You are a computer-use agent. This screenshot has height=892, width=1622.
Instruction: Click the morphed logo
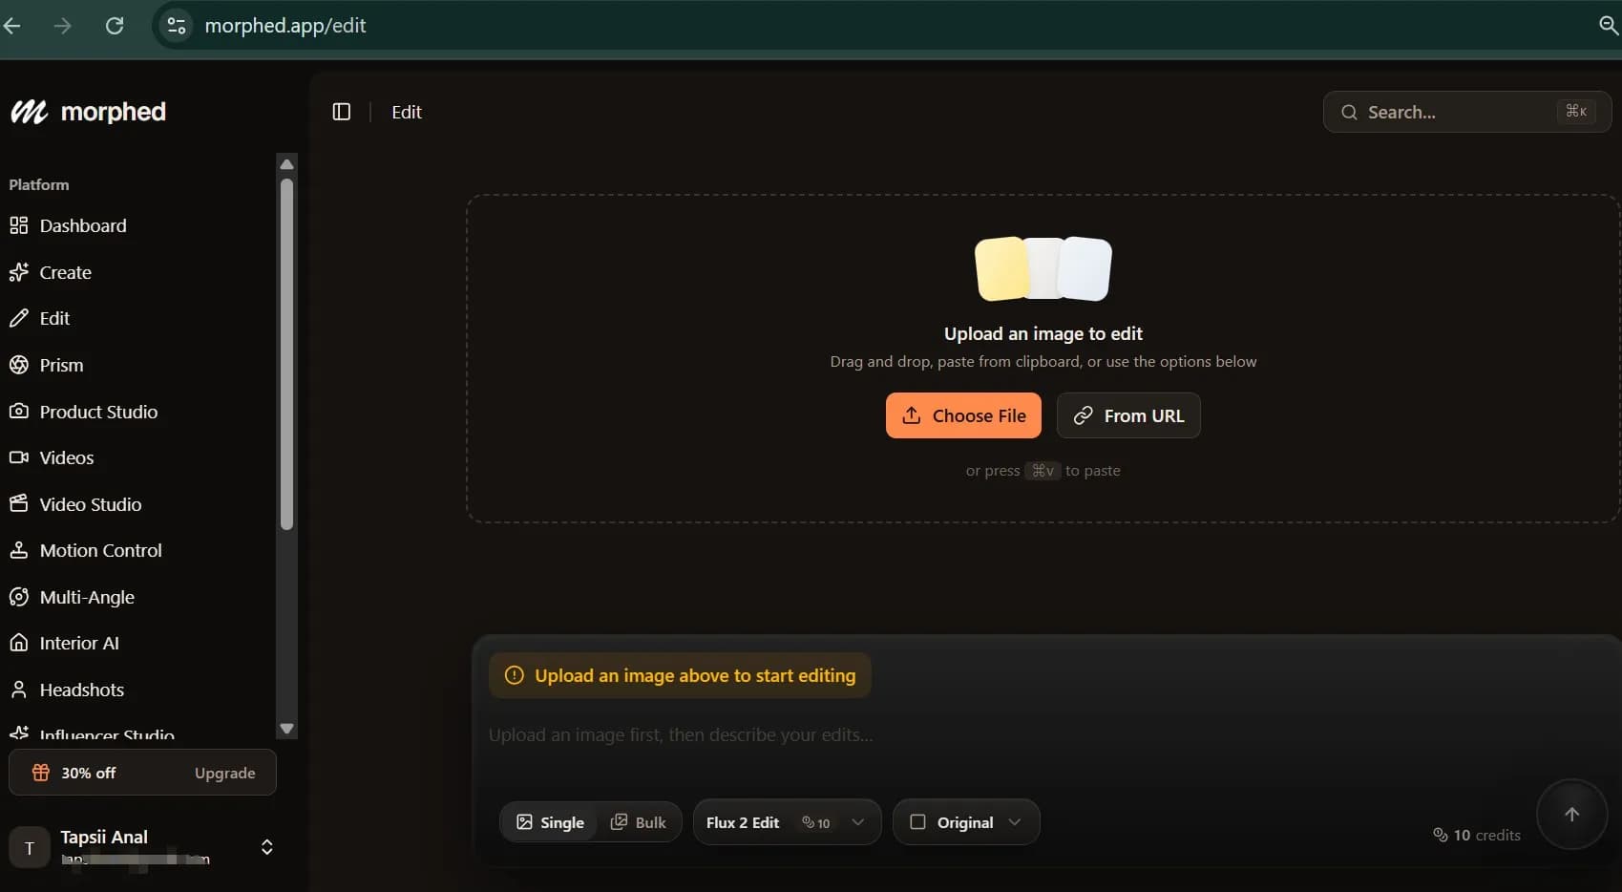[88, 112]
